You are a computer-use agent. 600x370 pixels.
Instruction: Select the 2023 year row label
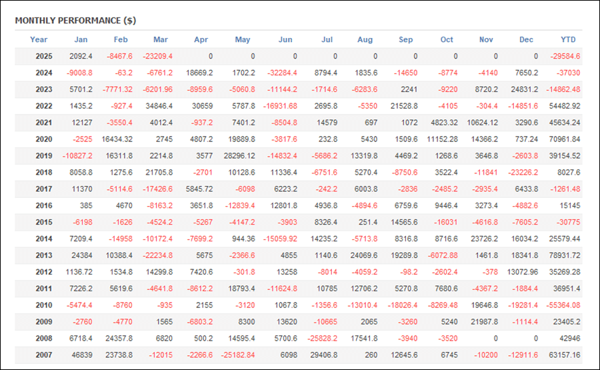44,89
